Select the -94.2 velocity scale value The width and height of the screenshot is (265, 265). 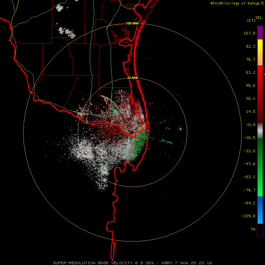(249, 203)
